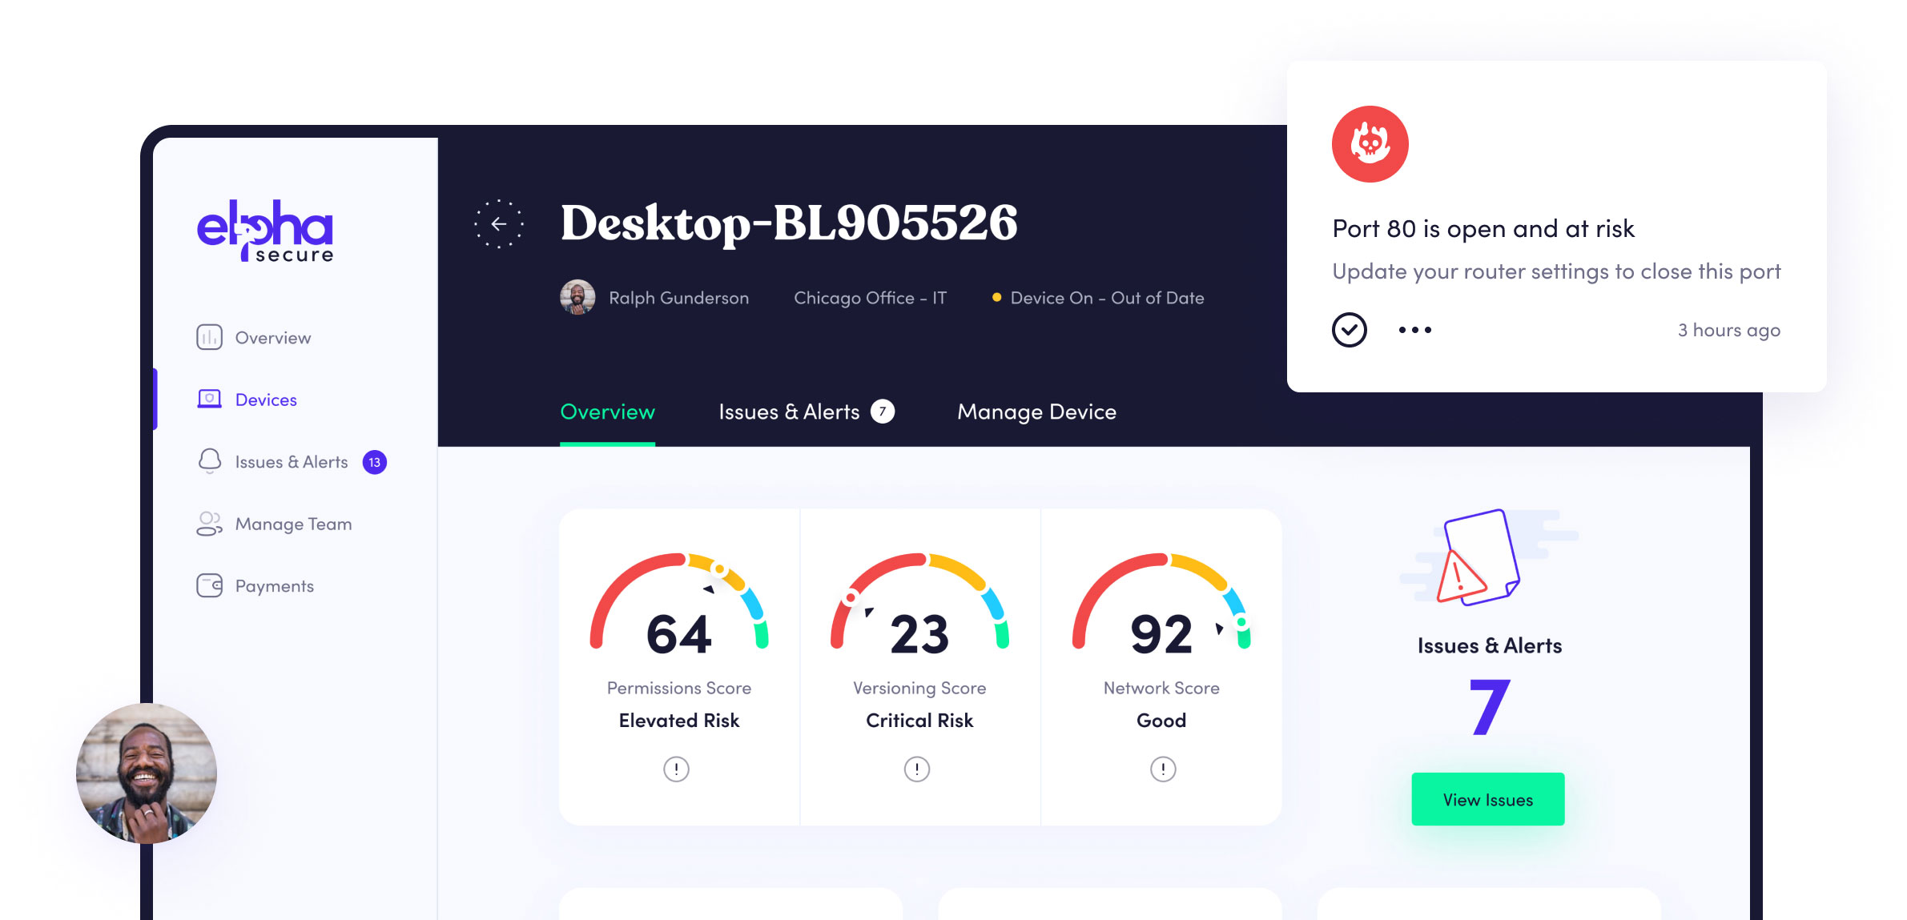Screen dimensions: 1907x920
Task: Click the back arrow next to Desktop-BL905526
Action: tap(501, 224)
